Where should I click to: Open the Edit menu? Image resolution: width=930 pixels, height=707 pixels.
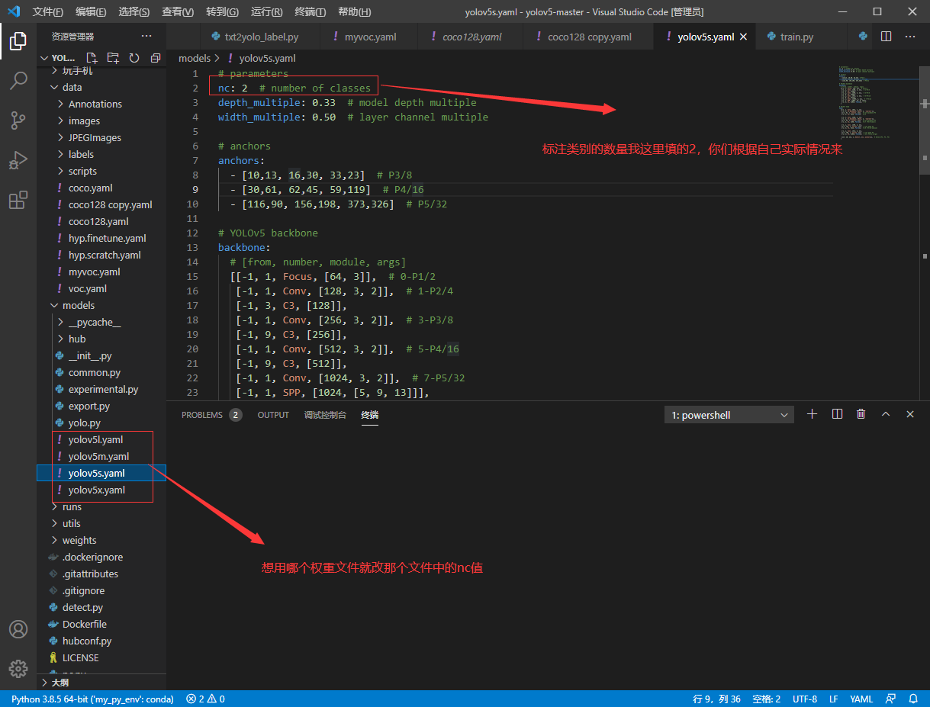point(92,12)
